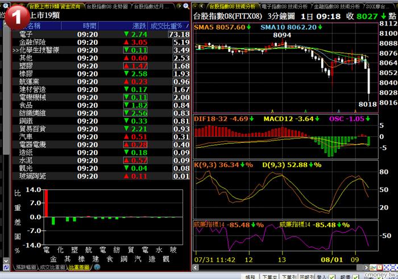Select the 橡膠 sector row
398x279 pixels.
pos(101,73)
